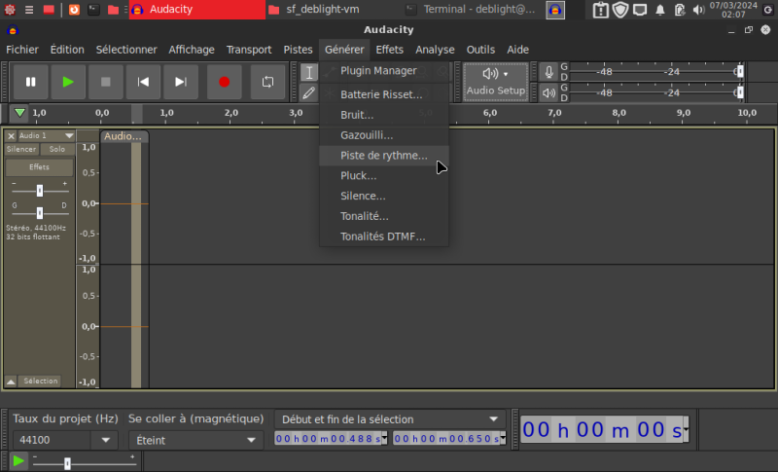The width and height of the screenshot is (778, 472).
Task: Choose Piste de rythme from the menu
Action: [383, 156]
